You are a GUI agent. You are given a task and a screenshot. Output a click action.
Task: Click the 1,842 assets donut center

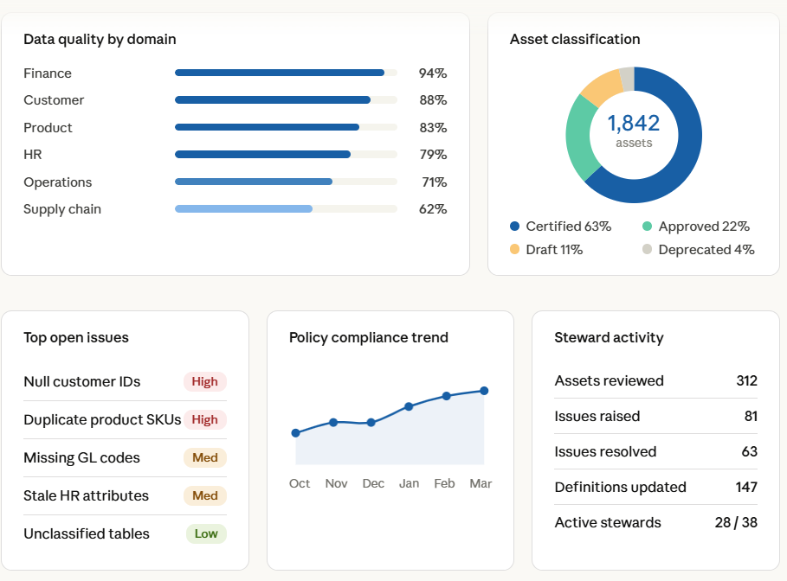tap(634, 134)
